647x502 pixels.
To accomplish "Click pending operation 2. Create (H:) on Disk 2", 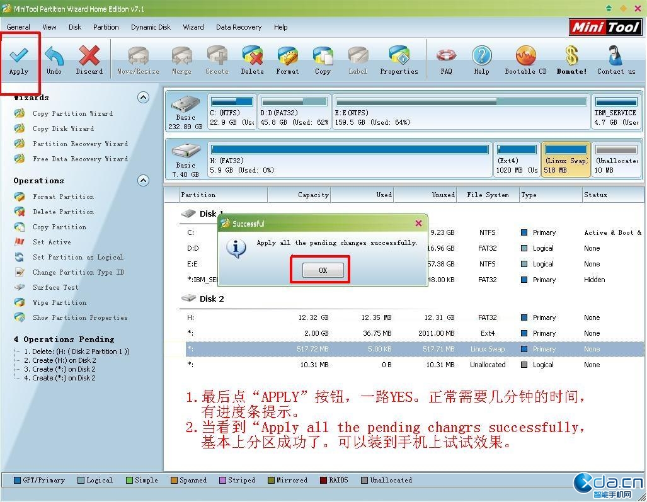I will 60,360.
